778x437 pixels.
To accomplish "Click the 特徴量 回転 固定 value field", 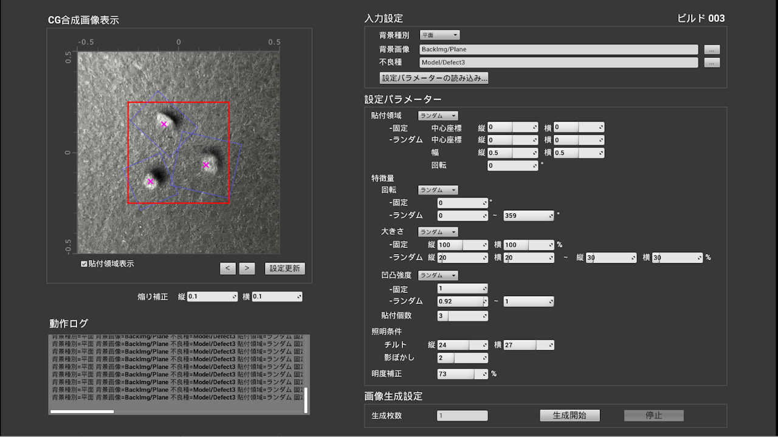I will [463, 202].
